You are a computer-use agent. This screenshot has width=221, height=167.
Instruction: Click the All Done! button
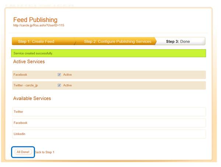[x=22, y=152]
